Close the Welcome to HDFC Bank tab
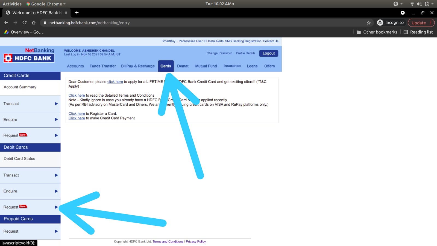Screen dimensions: 437x246 (x=66, y=13)
